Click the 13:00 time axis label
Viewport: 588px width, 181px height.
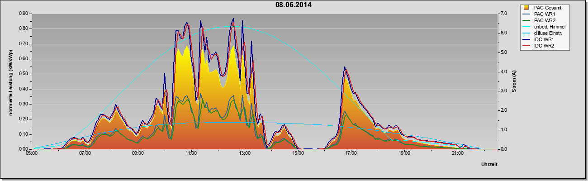pyautogui.click(x=245, y=153)
